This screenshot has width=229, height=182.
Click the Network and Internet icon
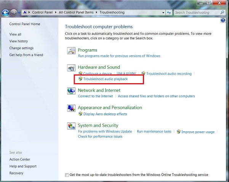point(71,91)
